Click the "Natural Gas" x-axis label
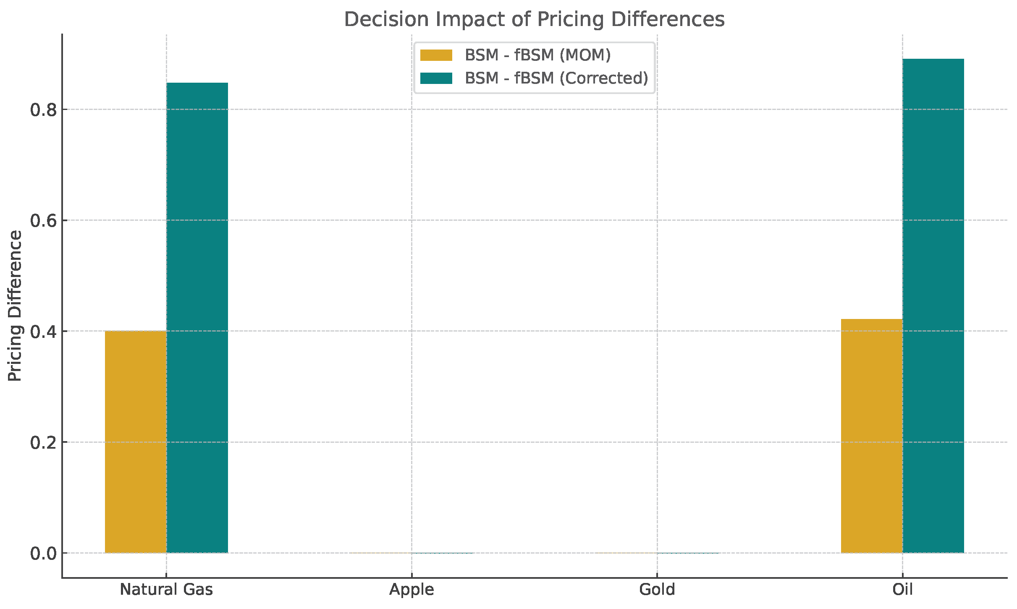This screenshot has width=1017, height=609. [x=166, y=590]
